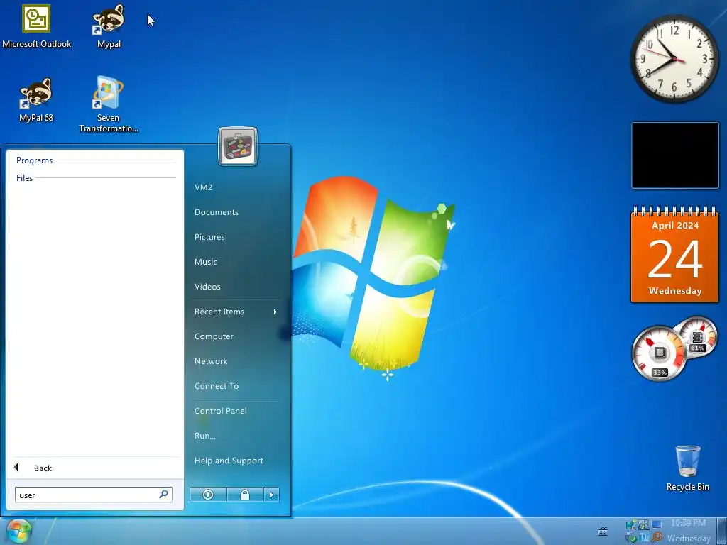Viewport: 727px width, 545px height.
Task: Expand the shutdown options arrow
Action: point(272,495)
